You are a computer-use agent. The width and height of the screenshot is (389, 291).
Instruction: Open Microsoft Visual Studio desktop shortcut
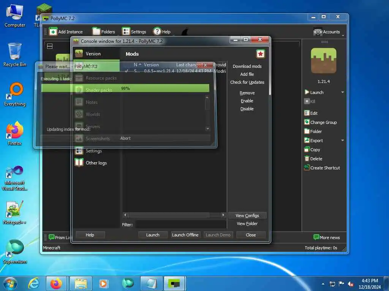tap(15, 178)
